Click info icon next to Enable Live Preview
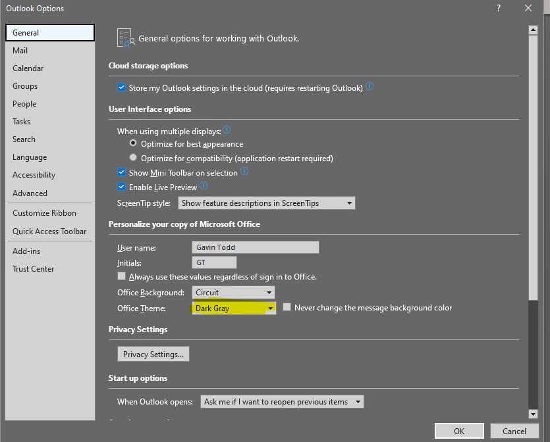 pos(204,185)
